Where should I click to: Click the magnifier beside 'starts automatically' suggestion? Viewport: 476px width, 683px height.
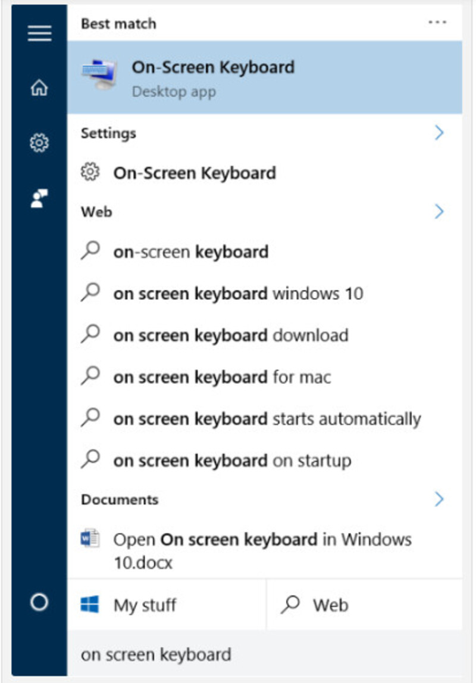(x=90, y=418)
